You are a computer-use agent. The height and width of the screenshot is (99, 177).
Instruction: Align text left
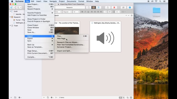point(92,12)
